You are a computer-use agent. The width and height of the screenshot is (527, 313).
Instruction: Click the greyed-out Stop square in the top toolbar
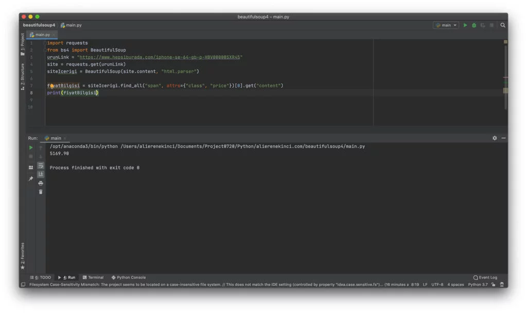(491, 25)
